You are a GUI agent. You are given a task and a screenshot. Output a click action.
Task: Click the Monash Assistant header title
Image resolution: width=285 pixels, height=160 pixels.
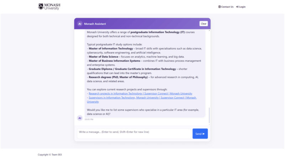pos(95,24)
